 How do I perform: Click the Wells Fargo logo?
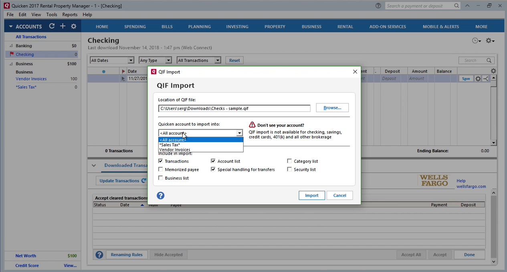pyautogui.click(x=434, y=180)
